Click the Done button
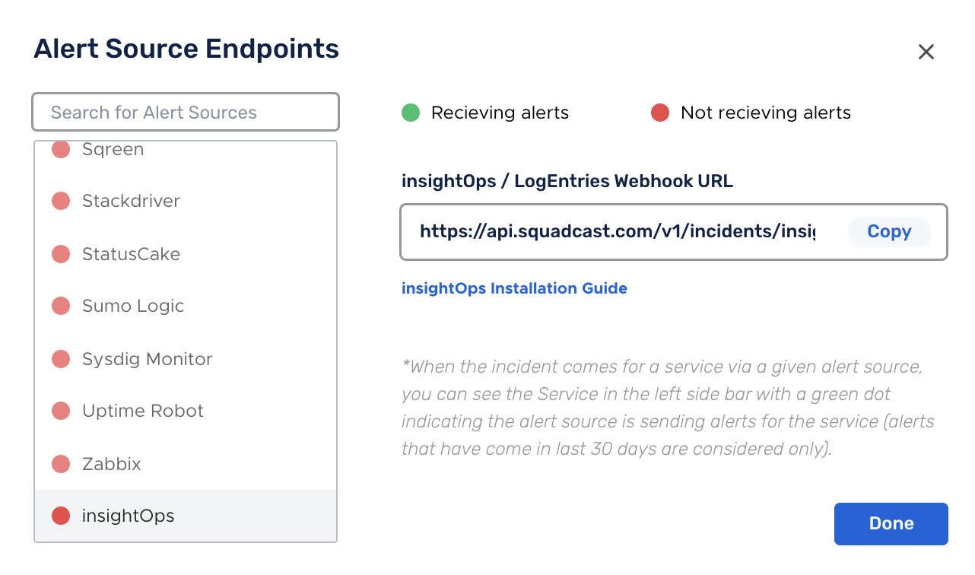975x575 pixels. (x=891, y=524)
